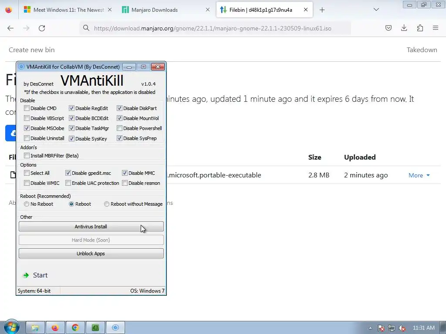Open the Firefox downloads panel icon

404,28
